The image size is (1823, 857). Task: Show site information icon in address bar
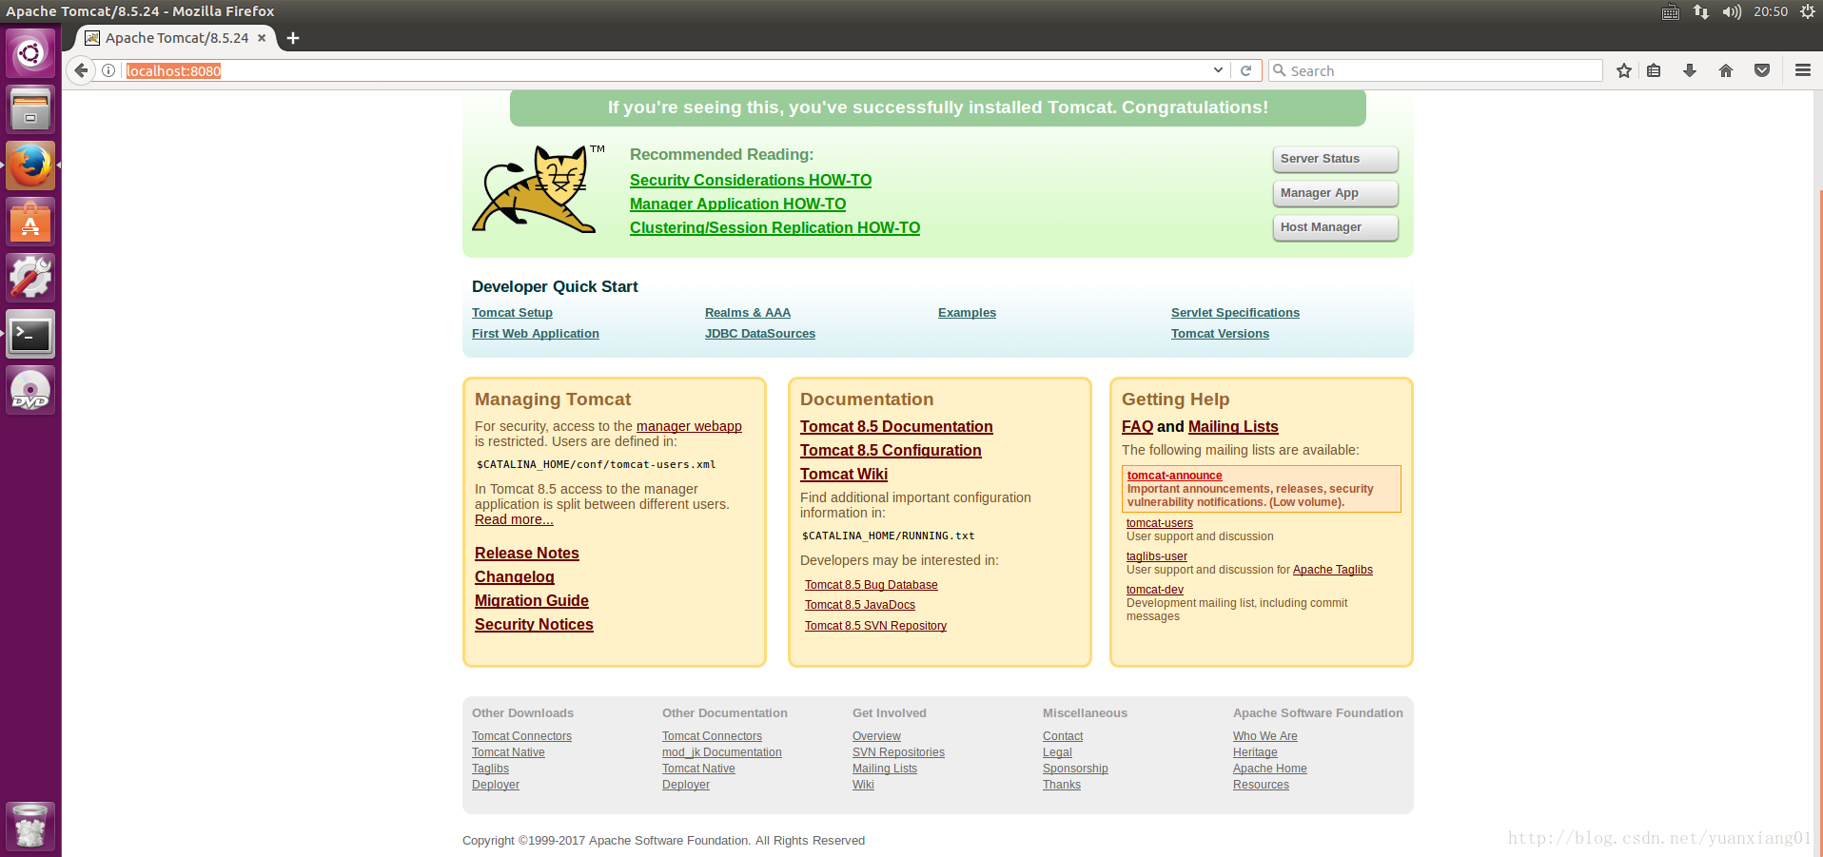pos(108,70)
